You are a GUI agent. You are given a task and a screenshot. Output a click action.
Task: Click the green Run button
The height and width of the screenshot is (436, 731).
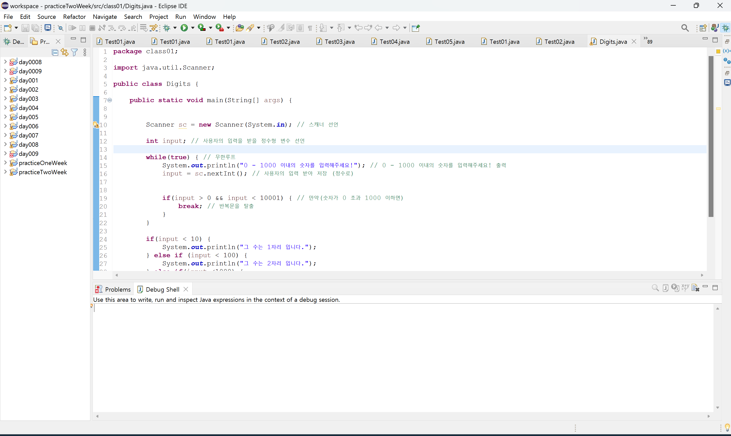(x=184, y=28)
